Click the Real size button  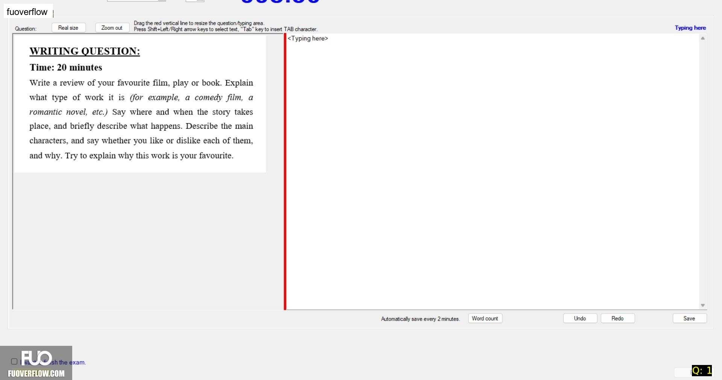click(68, 28)
